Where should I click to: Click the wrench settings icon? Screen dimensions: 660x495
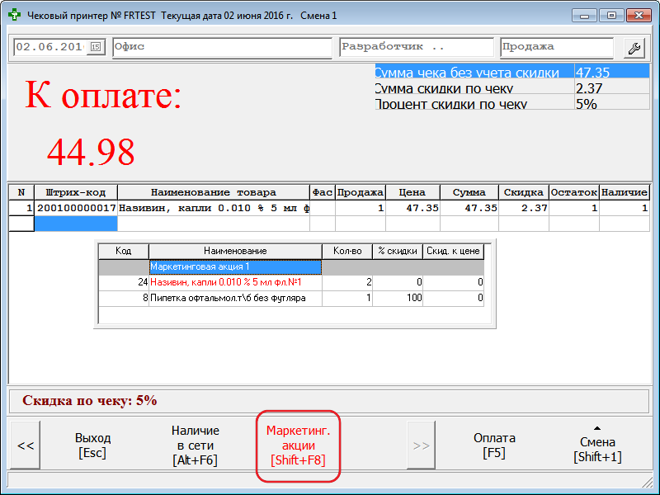click(x=634, y=48)
